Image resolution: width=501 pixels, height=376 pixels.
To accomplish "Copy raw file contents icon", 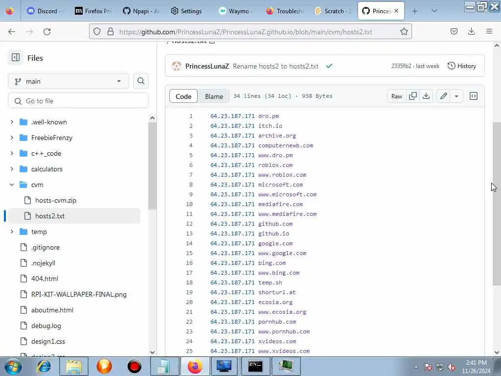I will tap(413, 96).
